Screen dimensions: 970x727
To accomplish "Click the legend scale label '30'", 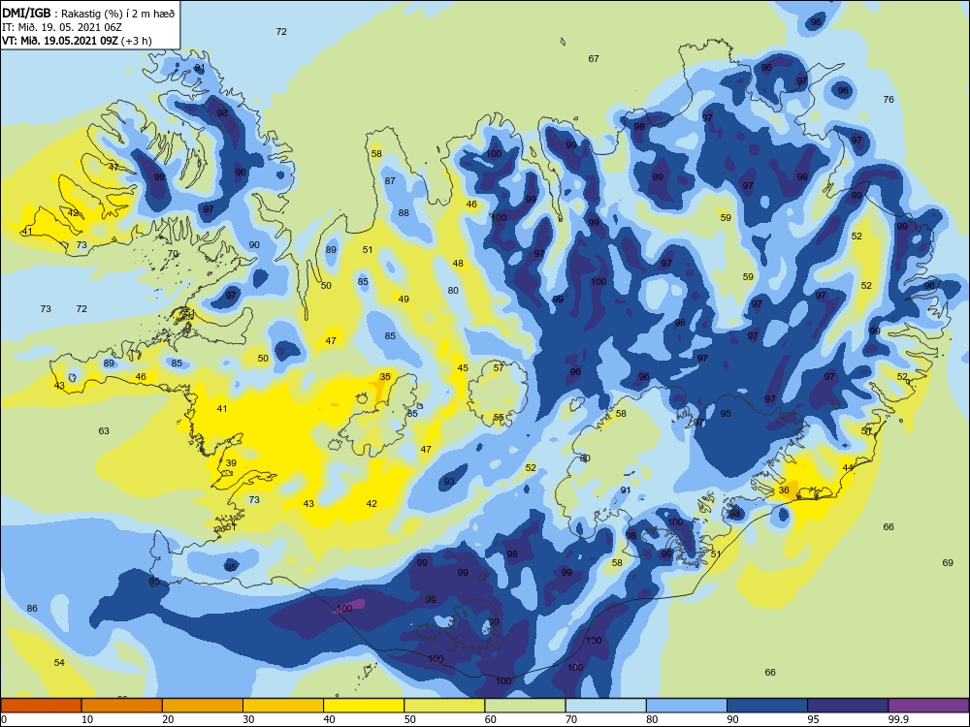I will click(248, 719).
